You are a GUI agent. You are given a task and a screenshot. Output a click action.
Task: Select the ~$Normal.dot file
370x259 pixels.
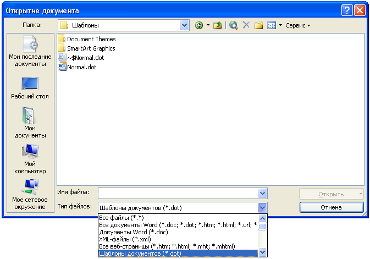[81, 58]
